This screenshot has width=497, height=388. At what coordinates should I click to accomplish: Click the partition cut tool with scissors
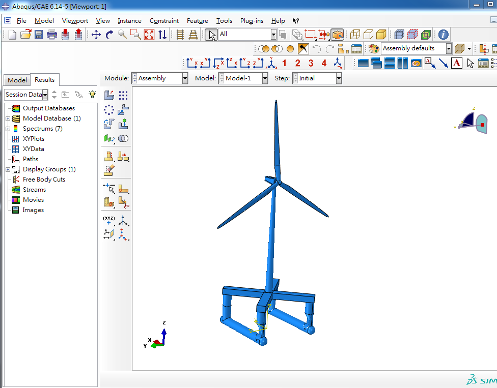click(123, 202)
